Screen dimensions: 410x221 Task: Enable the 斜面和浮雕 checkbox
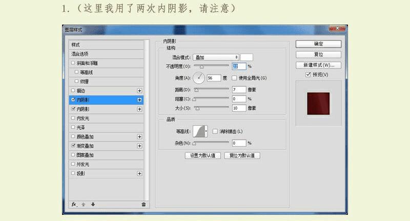coord(73,63)
